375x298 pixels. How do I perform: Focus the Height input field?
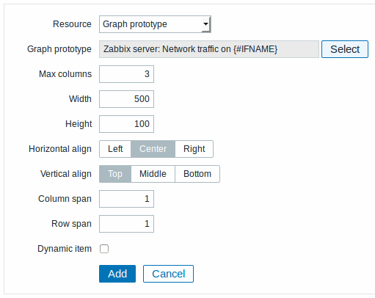tap(126, 124)
